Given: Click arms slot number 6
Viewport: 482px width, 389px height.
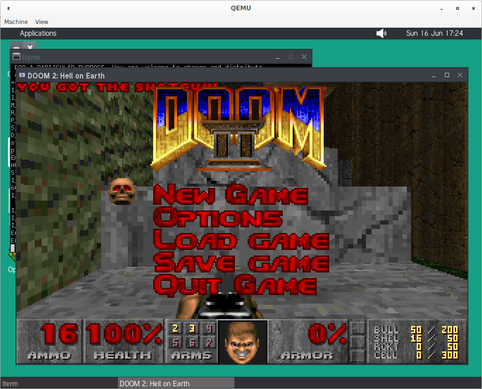Looking at the screenshot, I should click(x=193, y=342).
